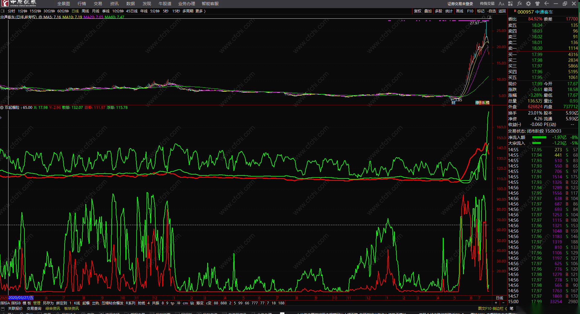580x314 pixels.
Task: Remove stock with -自选 button
Action: click(492, 11)
